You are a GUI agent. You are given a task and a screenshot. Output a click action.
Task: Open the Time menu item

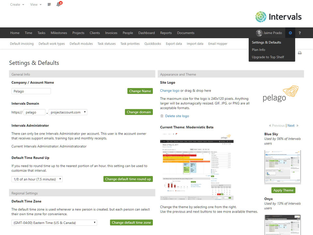(28, 33)
